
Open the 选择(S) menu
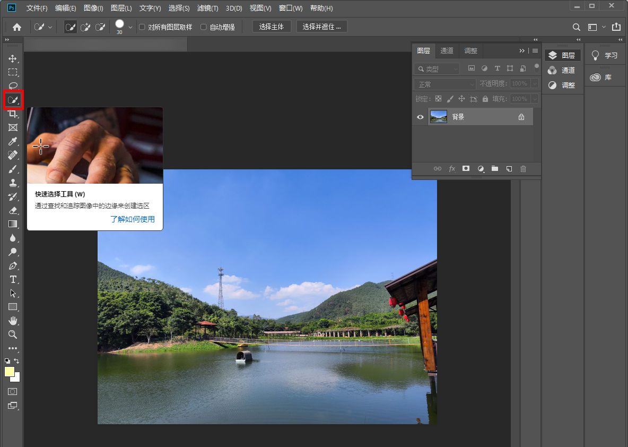[x=179, y=8]
